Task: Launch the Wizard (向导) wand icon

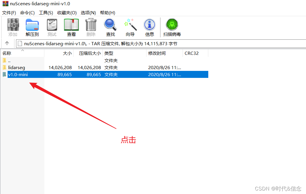Action: (130, 25)
